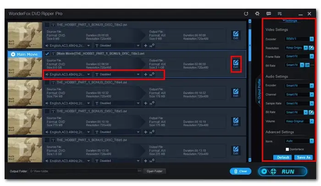Browse output folder with the ellipsis button

pos(139,171)
